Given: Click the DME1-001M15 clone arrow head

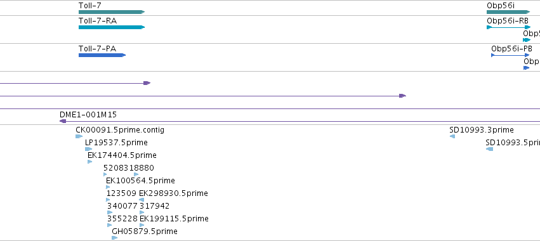Looking at the screenshot, I should pos(63,121).
